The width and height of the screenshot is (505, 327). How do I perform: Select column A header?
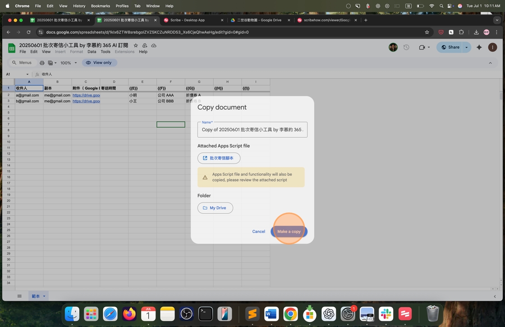tap(29, 81)
